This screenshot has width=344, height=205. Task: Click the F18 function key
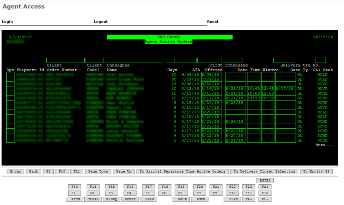(165, 187)
